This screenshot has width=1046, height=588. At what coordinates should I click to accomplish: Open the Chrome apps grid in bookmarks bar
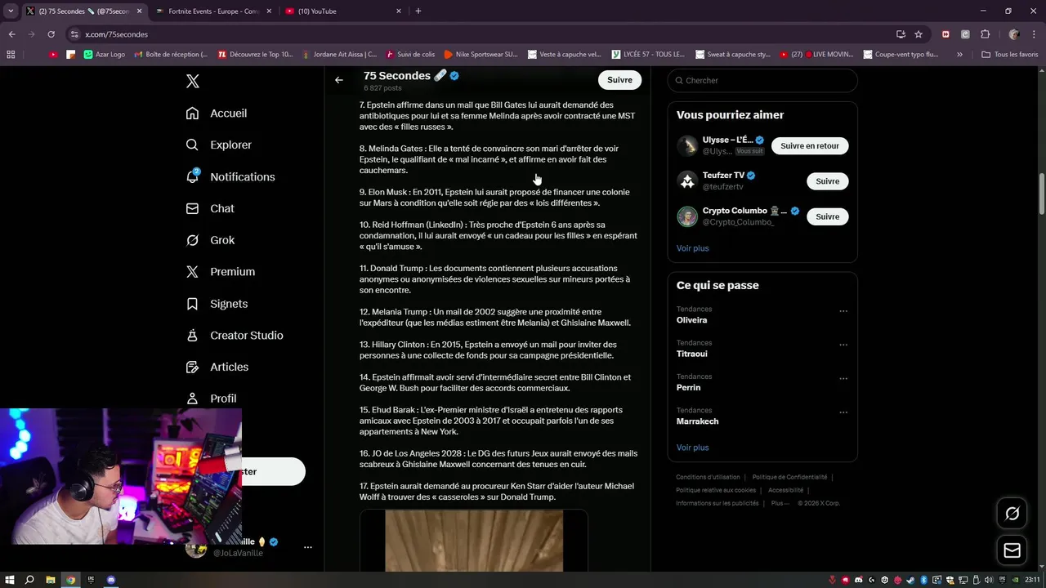coord(11,55)
